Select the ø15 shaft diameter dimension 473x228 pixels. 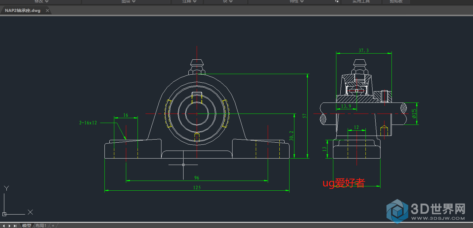click(414, 114)
